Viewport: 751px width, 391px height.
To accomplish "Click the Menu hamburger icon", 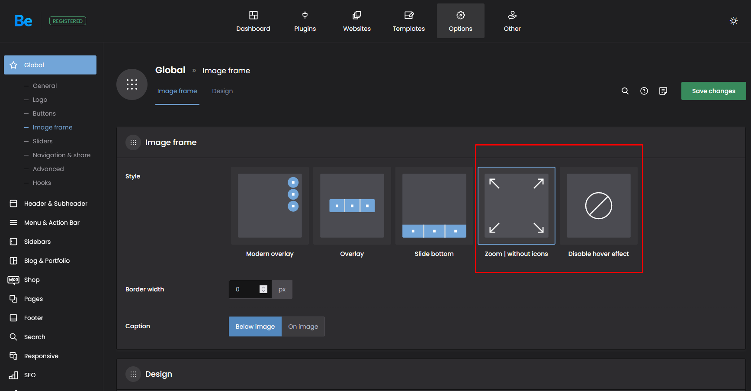I will click(x=13, y=223).
